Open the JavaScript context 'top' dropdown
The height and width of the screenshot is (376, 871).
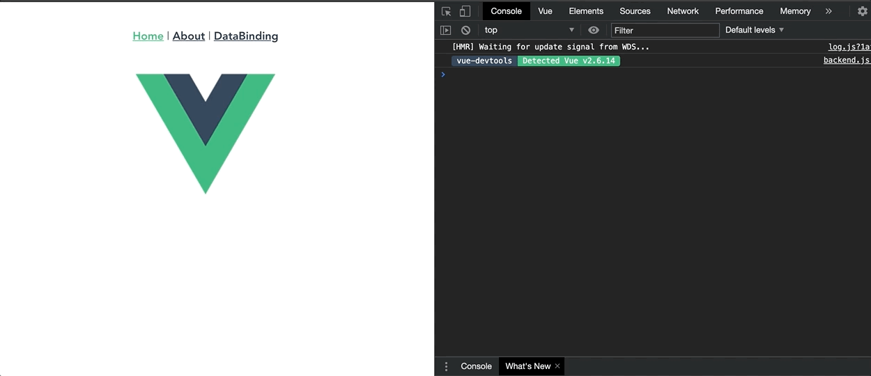click(530, 30)
